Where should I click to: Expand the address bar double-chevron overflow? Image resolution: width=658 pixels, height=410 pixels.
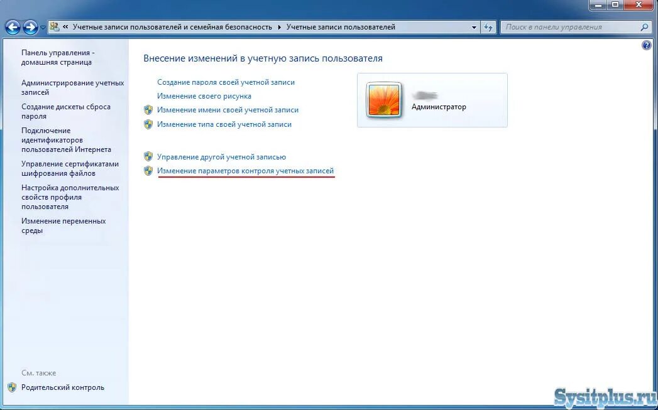[65, 27]
